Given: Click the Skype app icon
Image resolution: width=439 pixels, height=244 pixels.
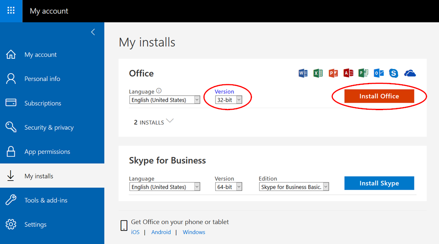Looking at the screenshot, I should 393,73.
